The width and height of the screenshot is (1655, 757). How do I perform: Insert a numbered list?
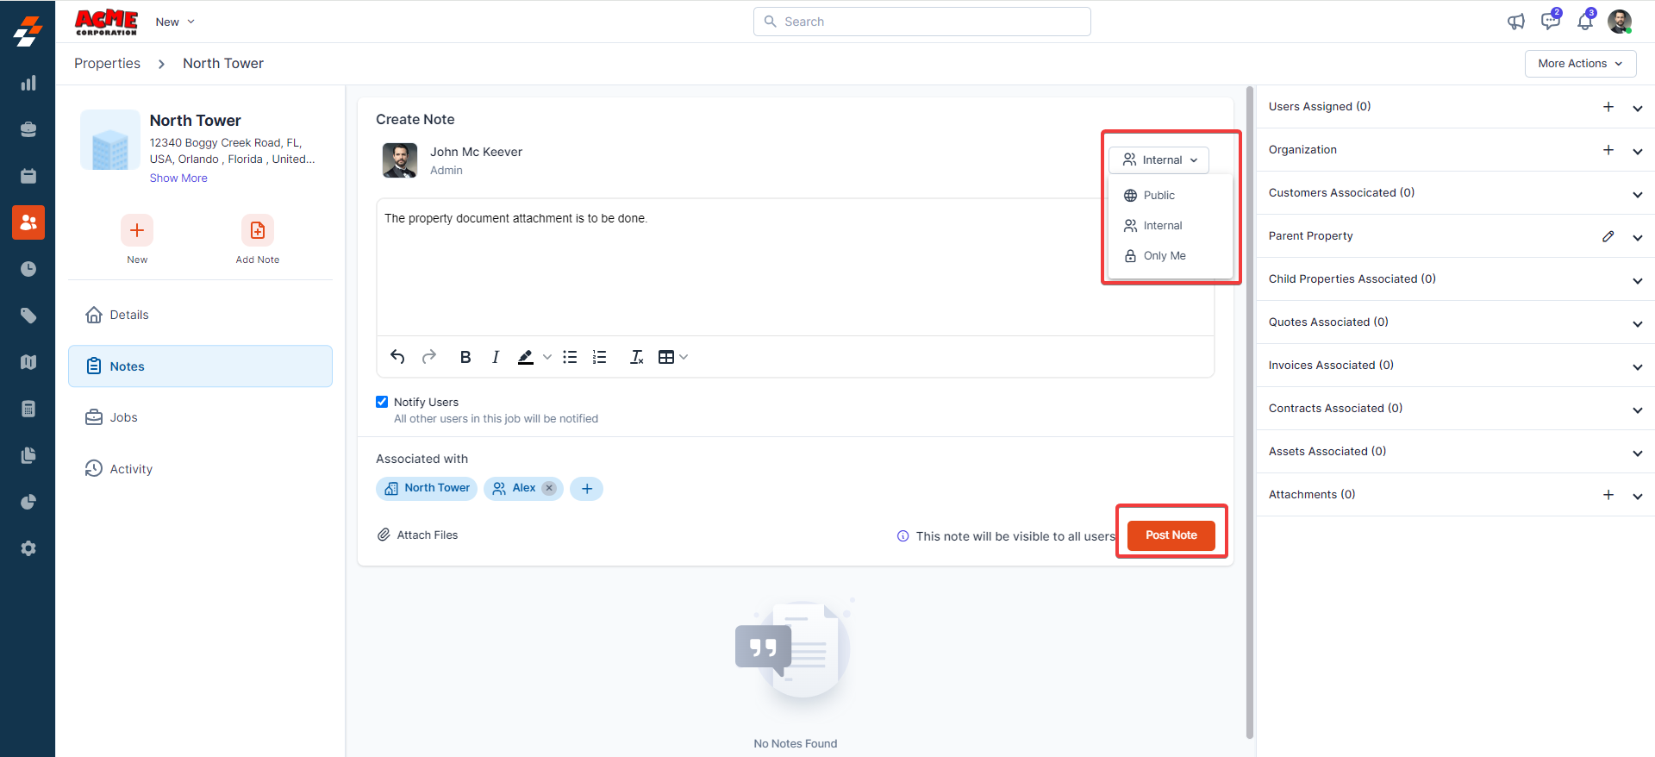[x=600, y=357]
